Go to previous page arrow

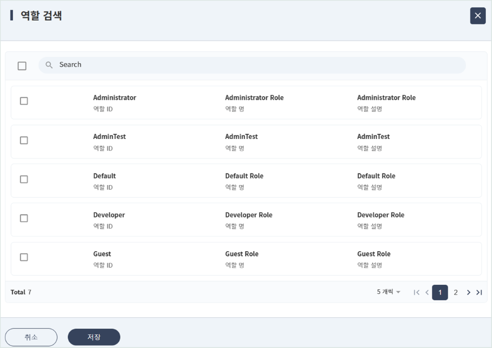click(x=427, y=292)
